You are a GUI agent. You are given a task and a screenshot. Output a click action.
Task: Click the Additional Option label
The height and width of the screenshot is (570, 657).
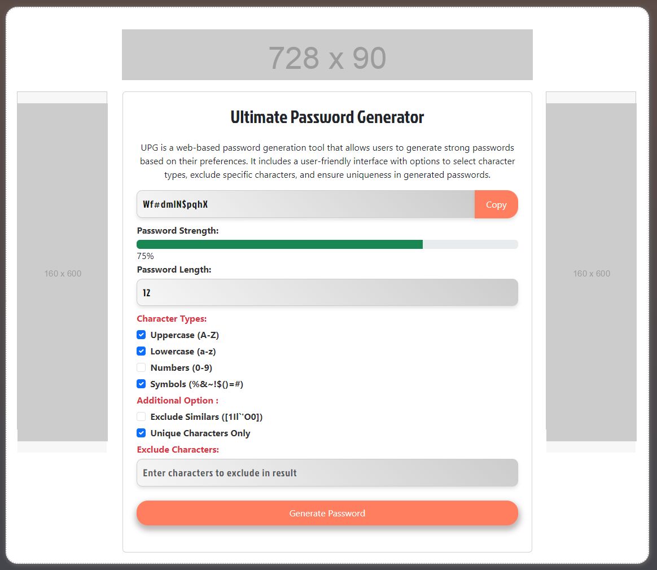coord(177,400)
